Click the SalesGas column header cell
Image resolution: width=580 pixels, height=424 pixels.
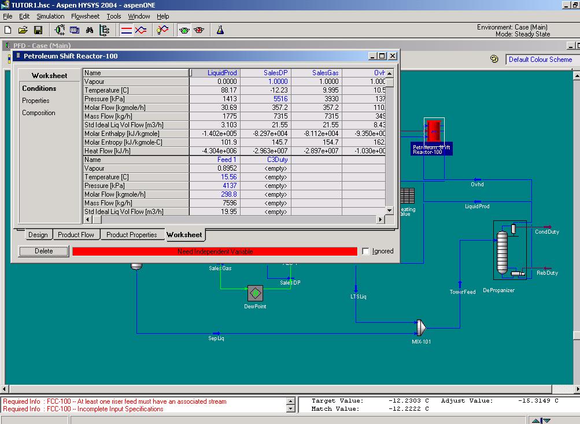317,73
